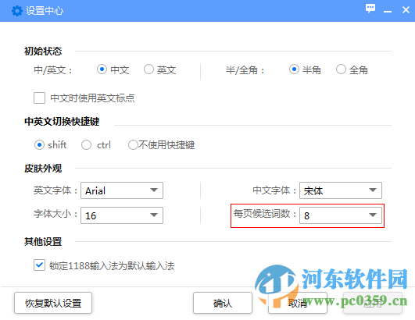This screenshot has width=415, height=320.
Task: Select 英文 as initial language
Action: click(x=148, y=69)
